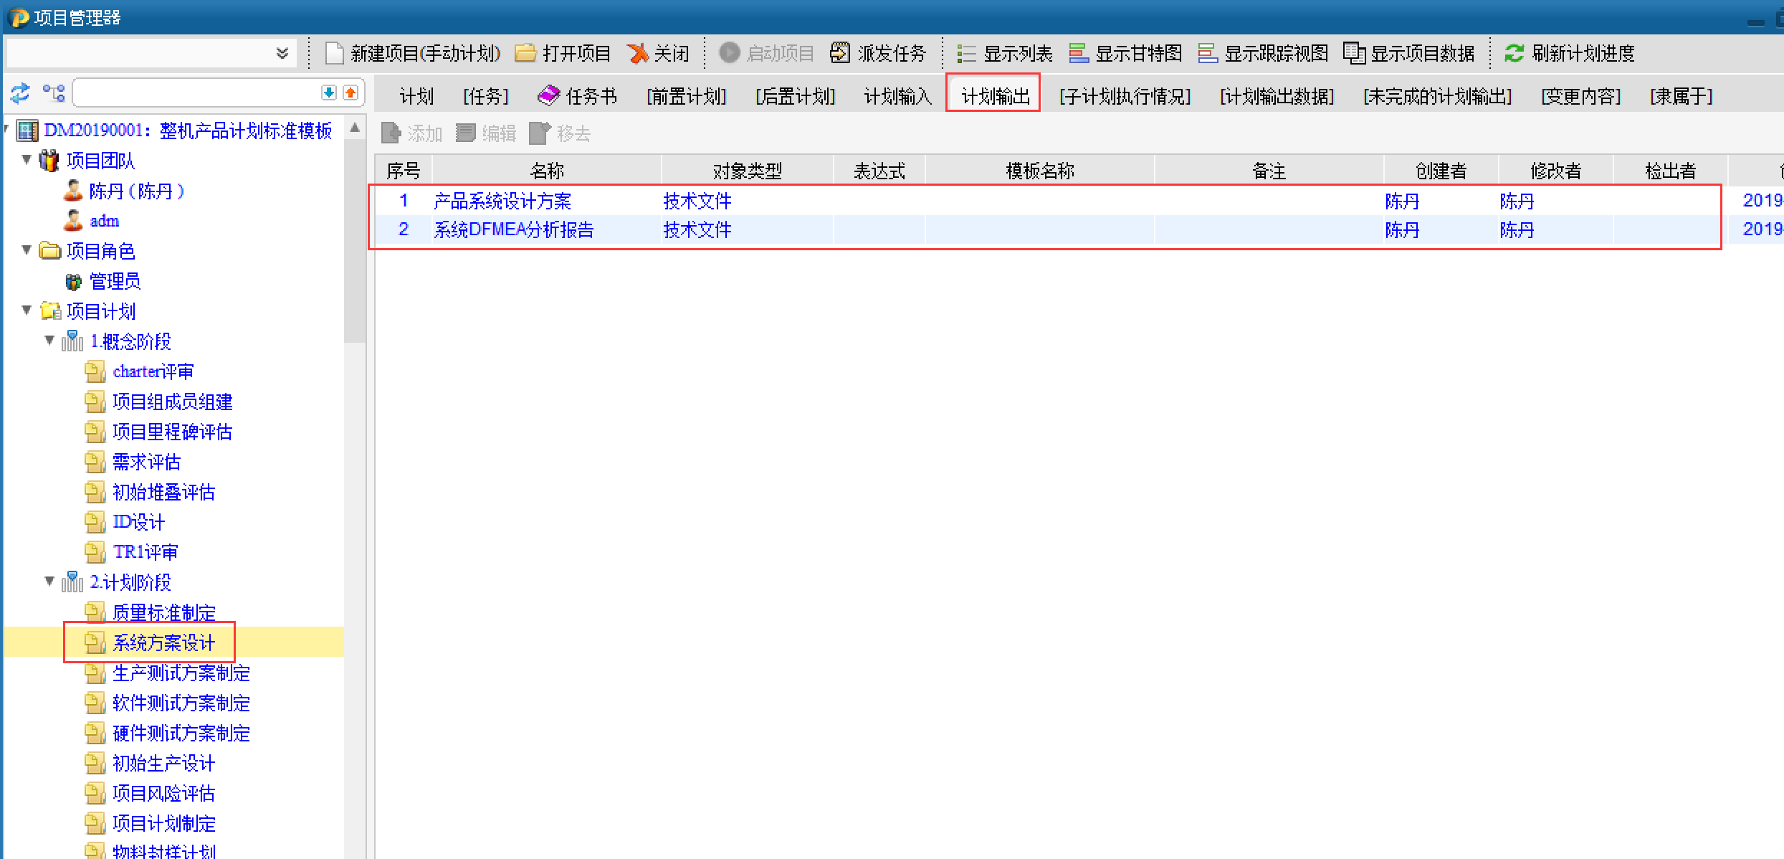The width and height of the screenshot is (1784, 859).
Task: Switch to the 任务书 tab
Action: click(578, 96)
